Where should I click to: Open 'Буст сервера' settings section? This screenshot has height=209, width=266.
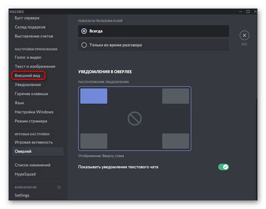pyautogui.click(x=27, y=18)
